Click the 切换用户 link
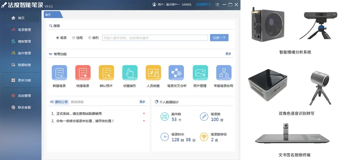 pos(203,5)
